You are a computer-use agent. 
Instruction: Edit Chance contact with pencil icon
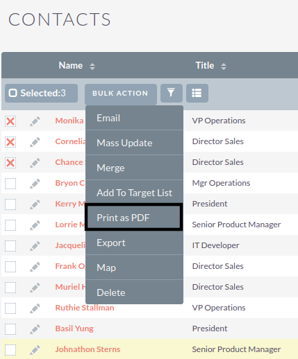(x=35, y=163)
